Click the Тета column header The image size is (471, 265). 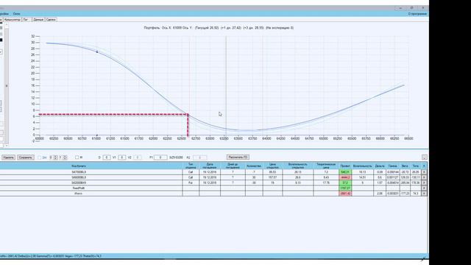[x=416, y=166]
